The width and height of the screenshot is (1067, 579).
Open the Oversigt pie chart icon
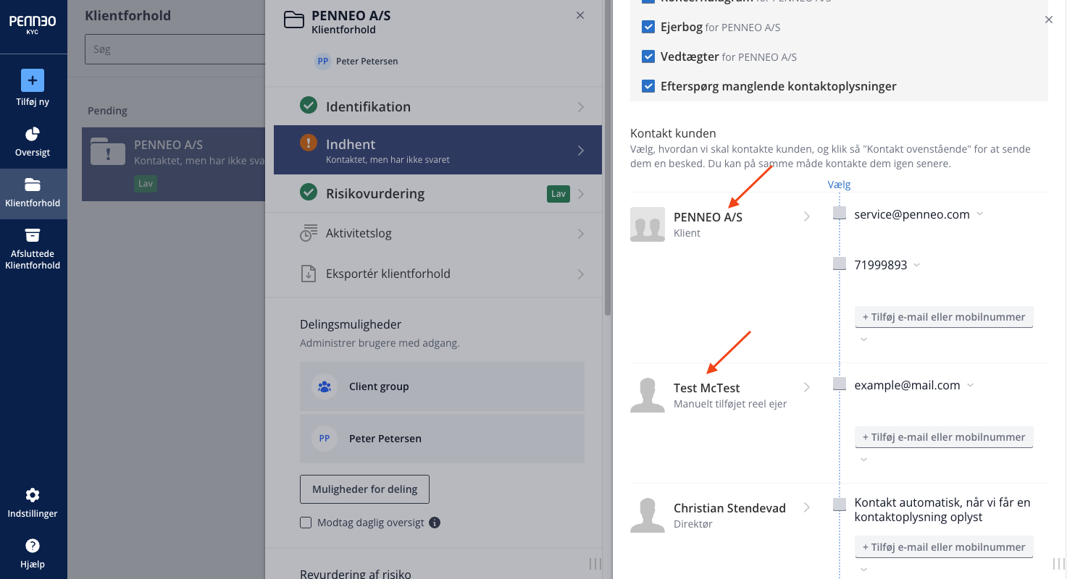point(33,135)
